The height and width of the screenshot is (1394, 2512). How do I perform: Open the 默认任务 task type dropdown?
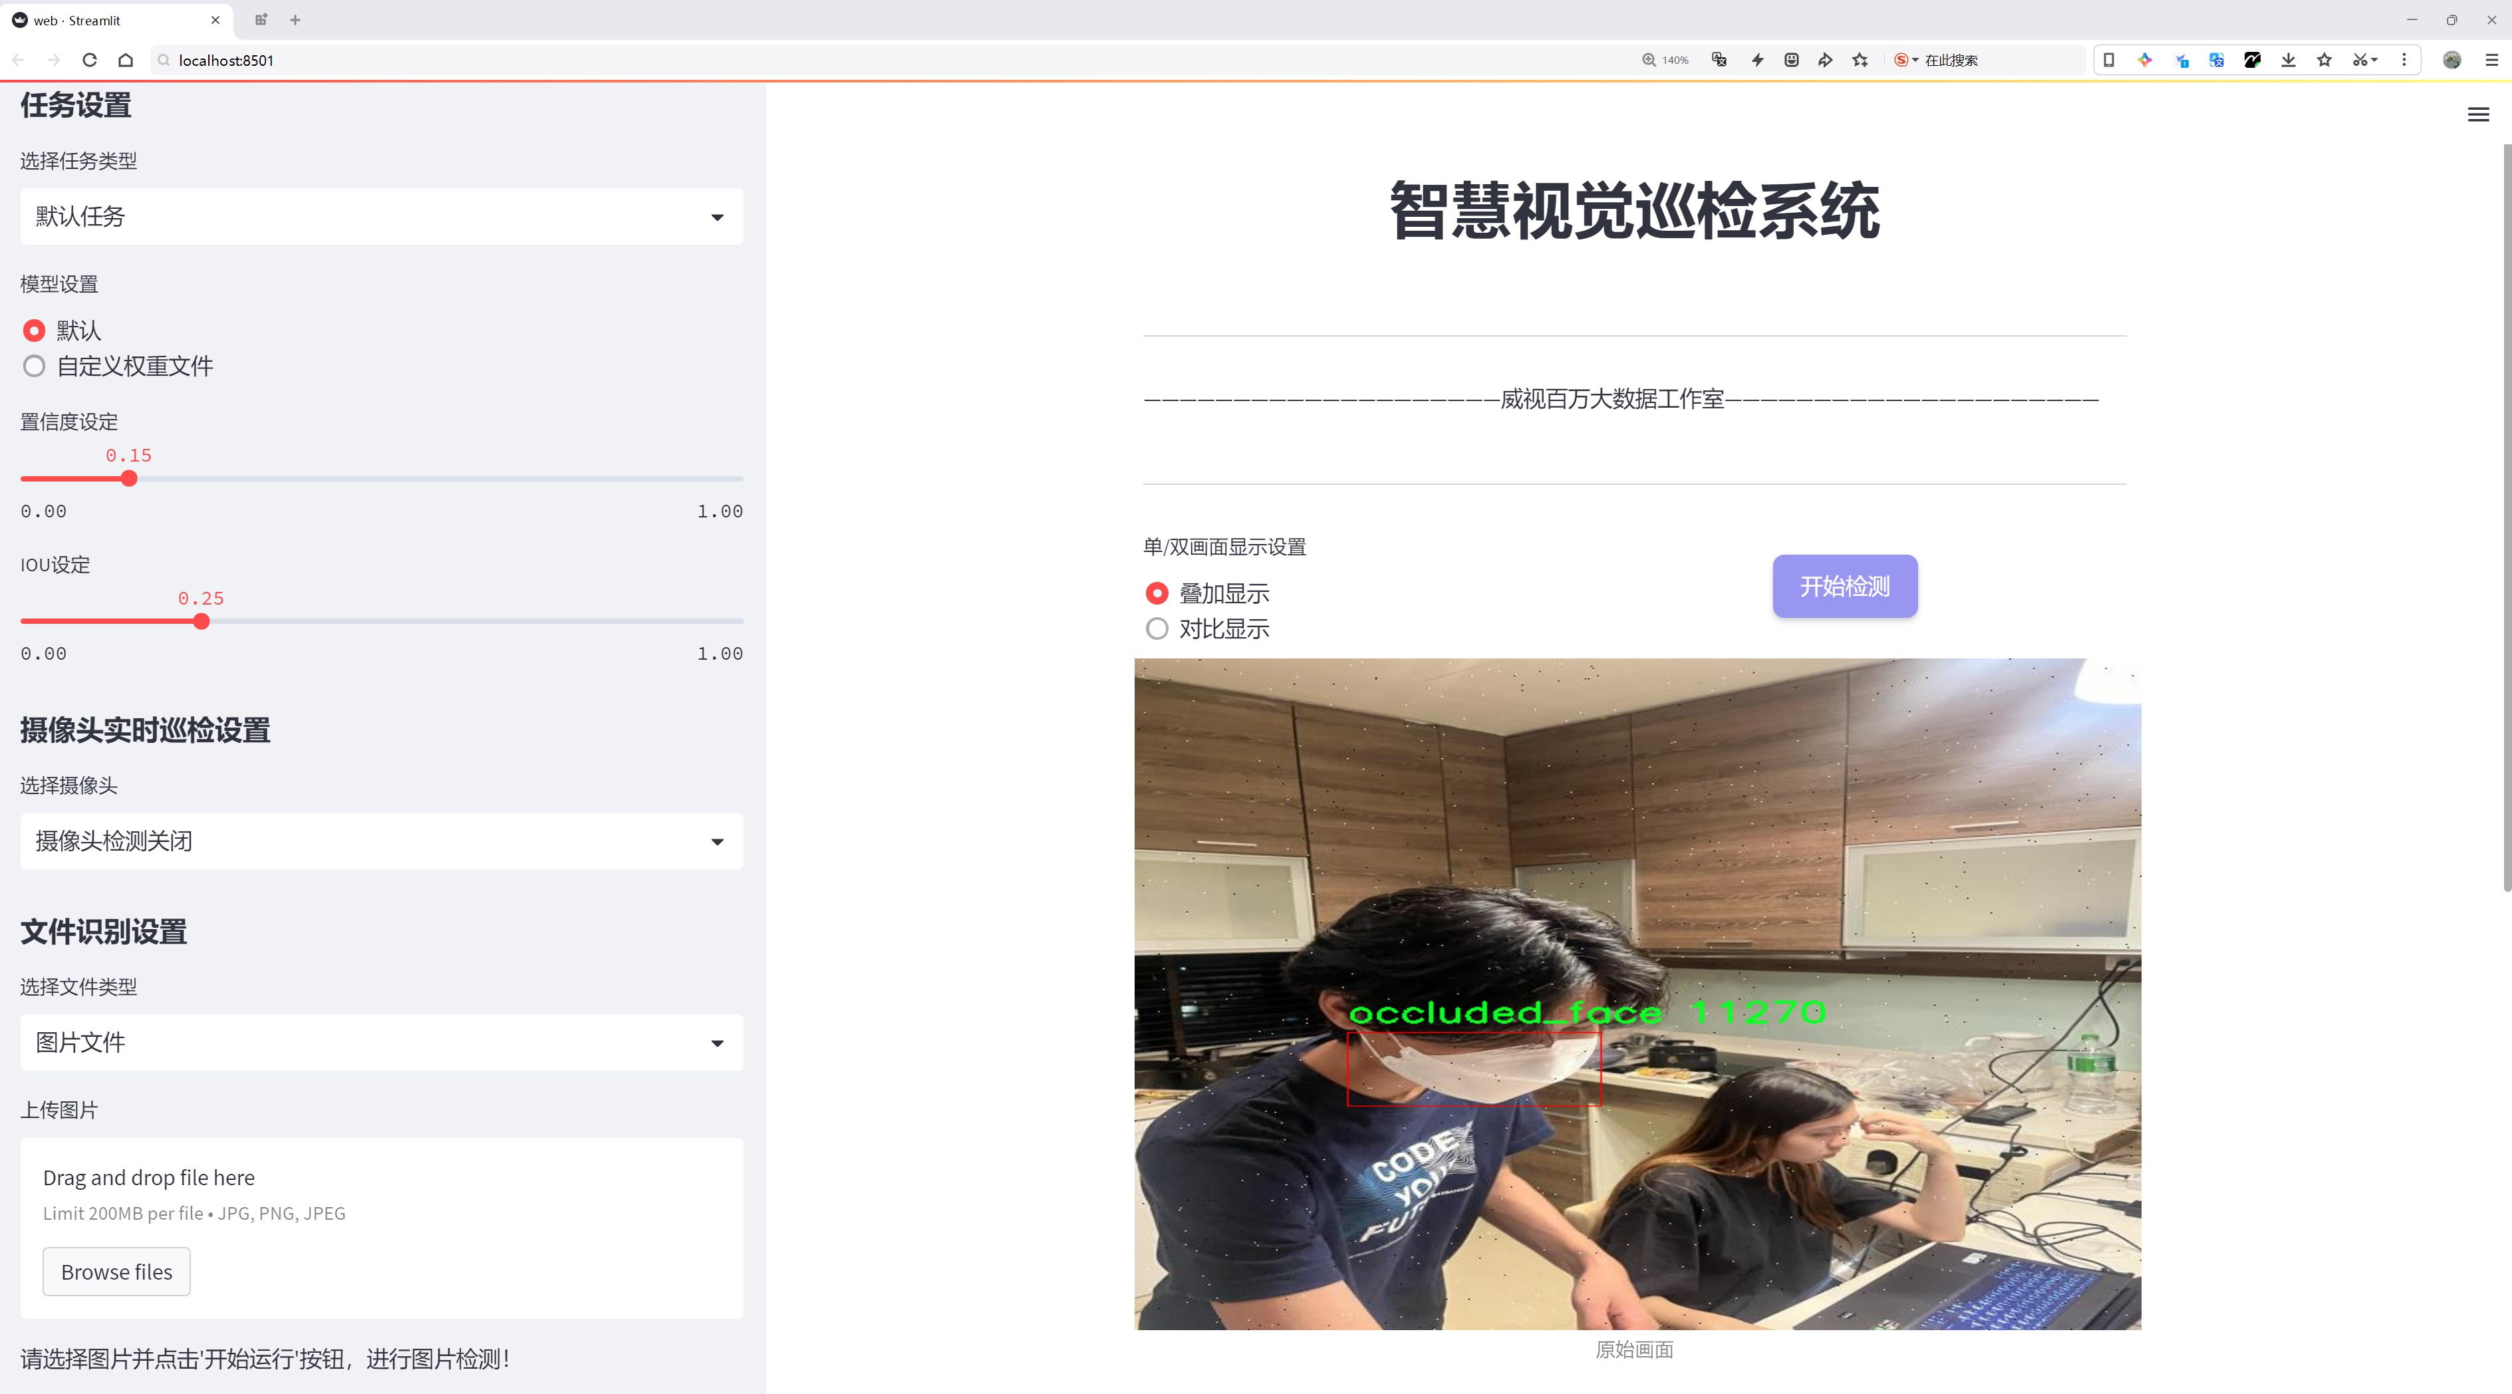[x=380, y=215]
